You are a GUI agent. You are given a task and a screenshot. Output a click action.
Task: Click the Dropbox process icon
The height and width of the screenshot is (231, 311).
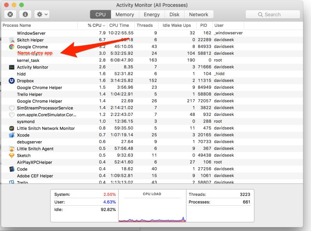click(12, 81)
